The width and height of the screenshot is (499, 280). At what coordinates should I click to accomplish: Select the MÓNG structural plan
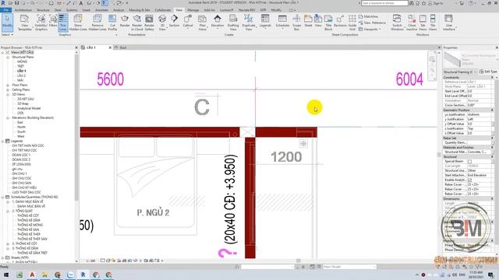22,61
